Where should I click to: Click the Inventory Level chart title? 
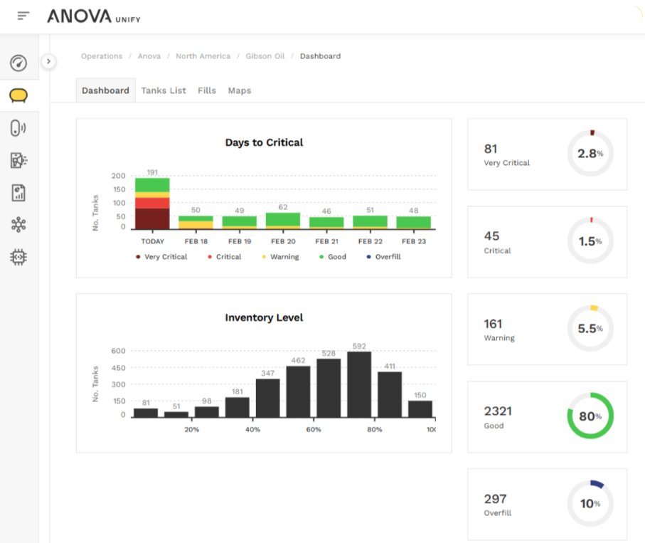(264, 317)
